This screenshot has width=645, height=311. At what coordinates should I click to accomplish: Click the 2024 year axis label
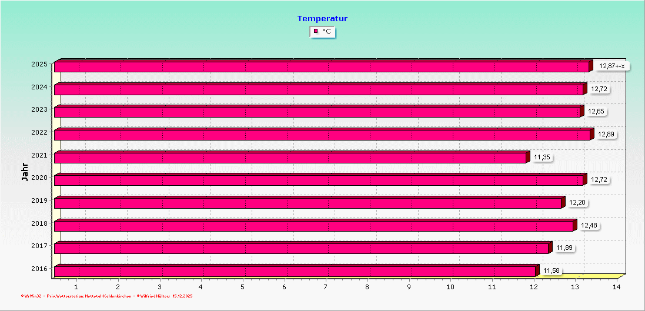pos(39,87)
